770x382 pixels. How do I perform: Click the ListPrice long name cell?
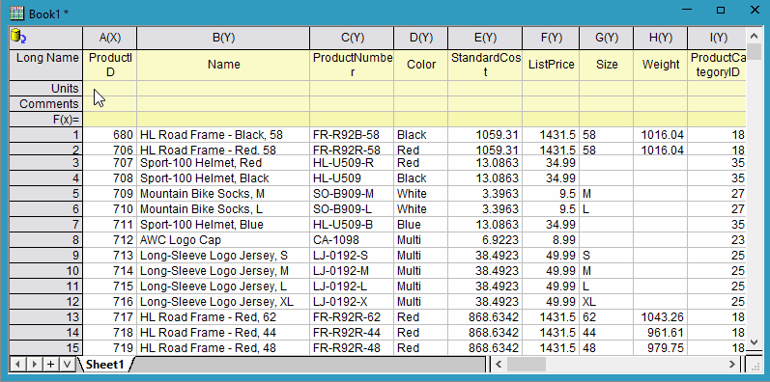(551, 66)
